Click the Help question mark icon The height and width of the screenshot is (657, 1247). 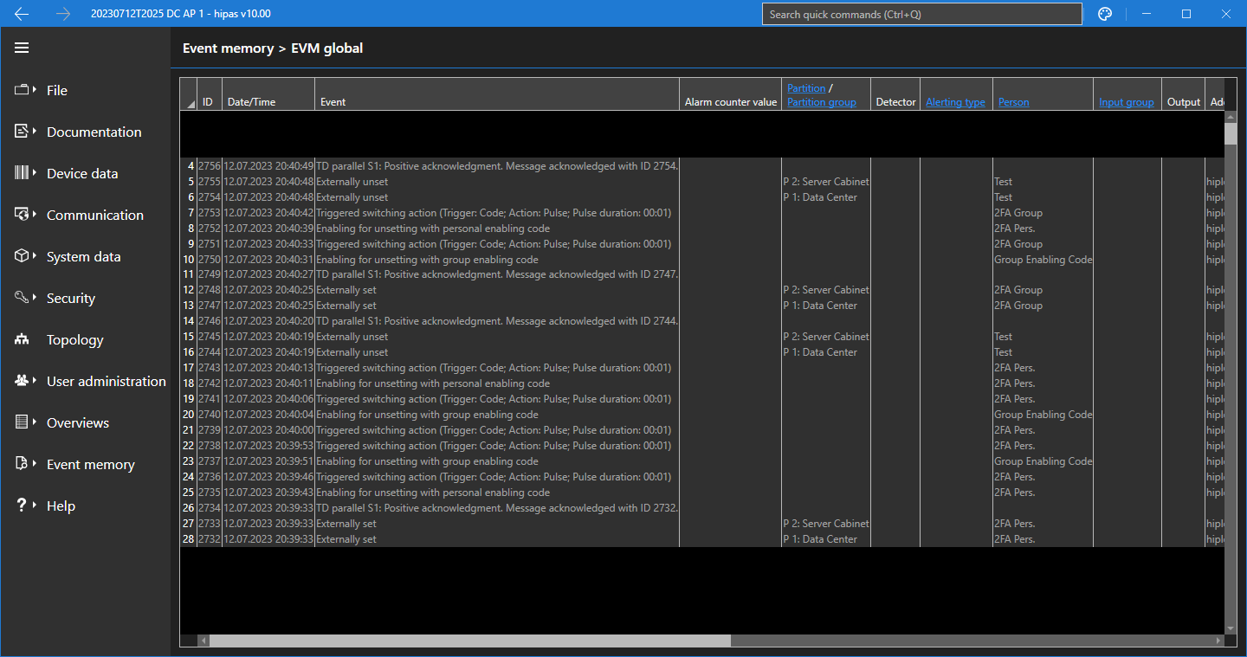[22, 506]
